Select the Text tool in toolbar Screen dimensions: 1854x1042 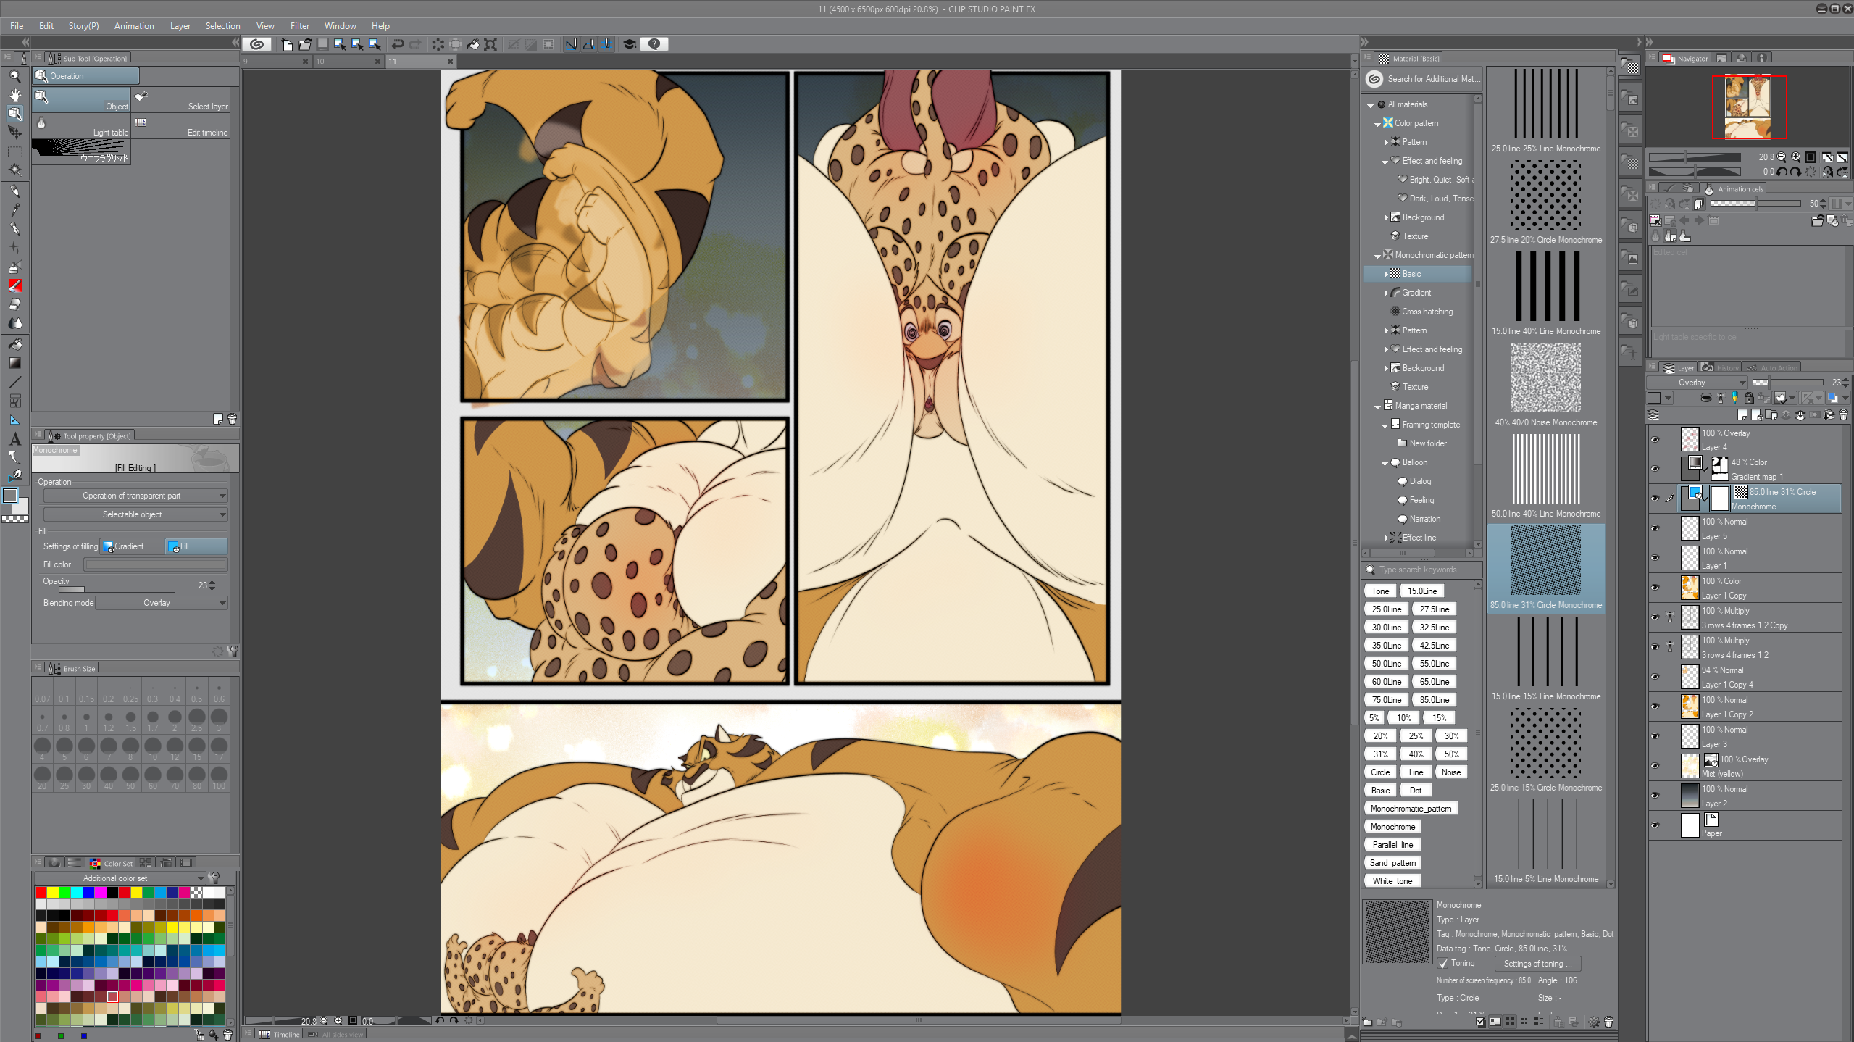click(14, 439)
